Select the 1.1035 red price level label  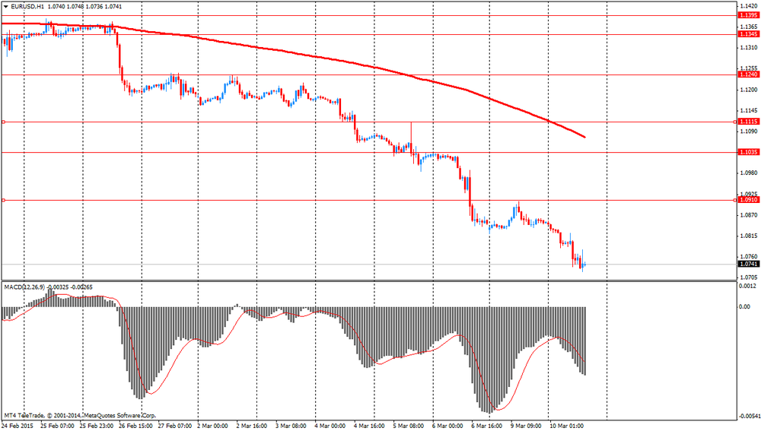pyautogui.click(x=748, y=152)
